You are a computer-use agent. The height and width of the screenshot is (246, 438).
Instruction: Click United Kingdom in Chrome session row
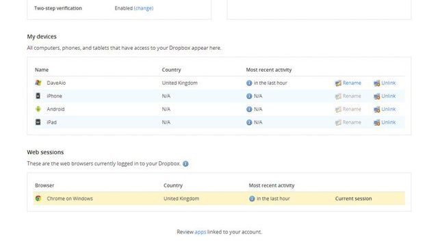(181, 199)
